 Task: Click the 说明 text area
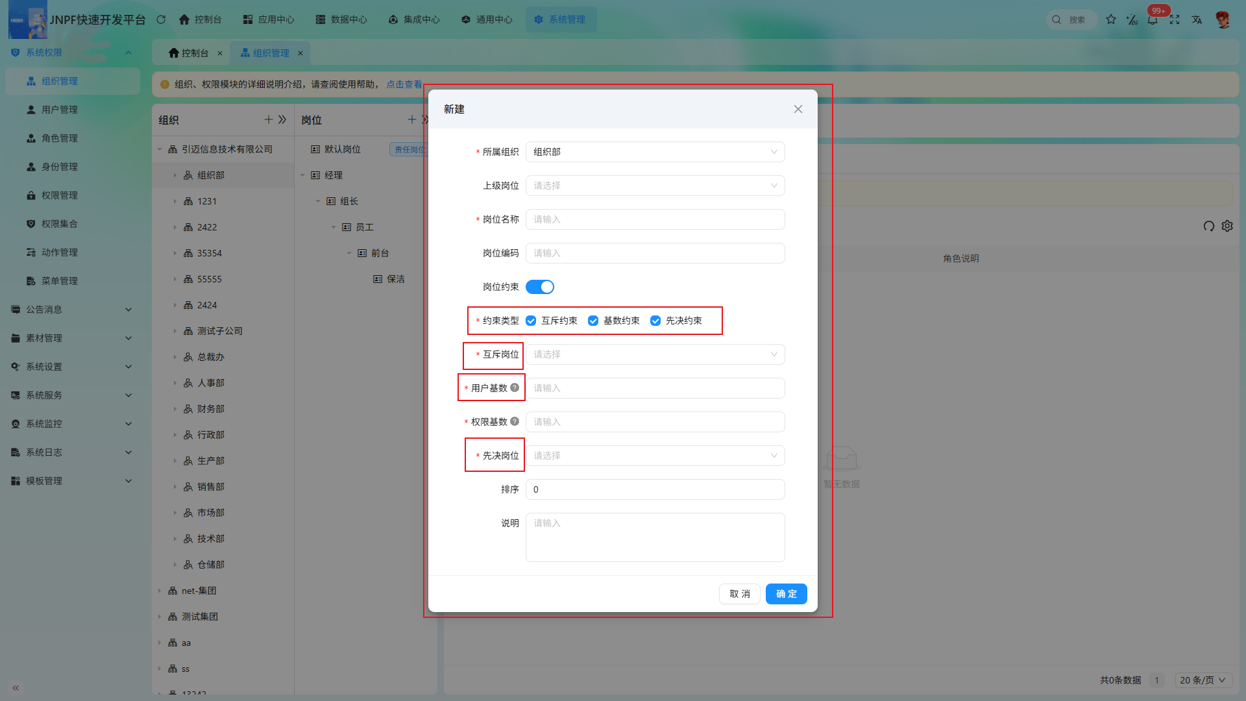pos(655,537)
